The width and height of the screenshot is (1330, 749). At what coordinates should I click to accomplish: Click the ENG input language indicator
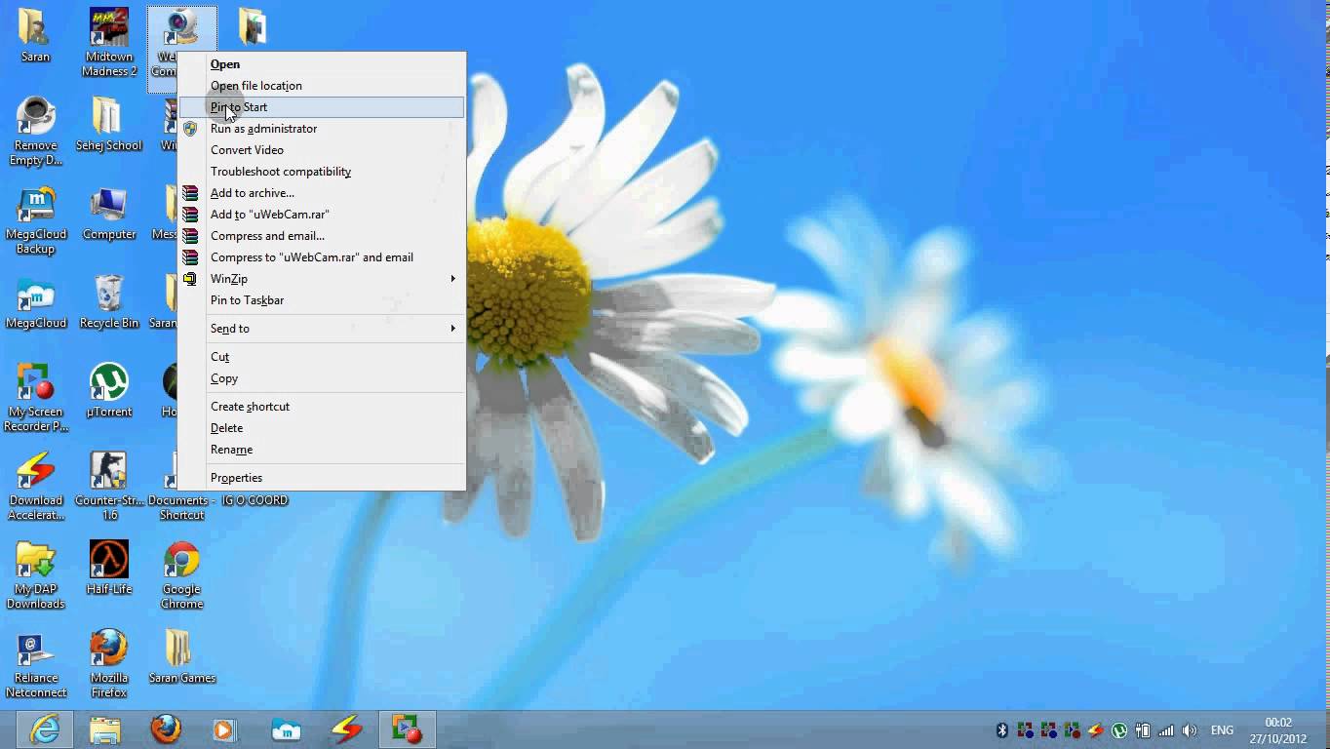click(x=1222, y=730)
